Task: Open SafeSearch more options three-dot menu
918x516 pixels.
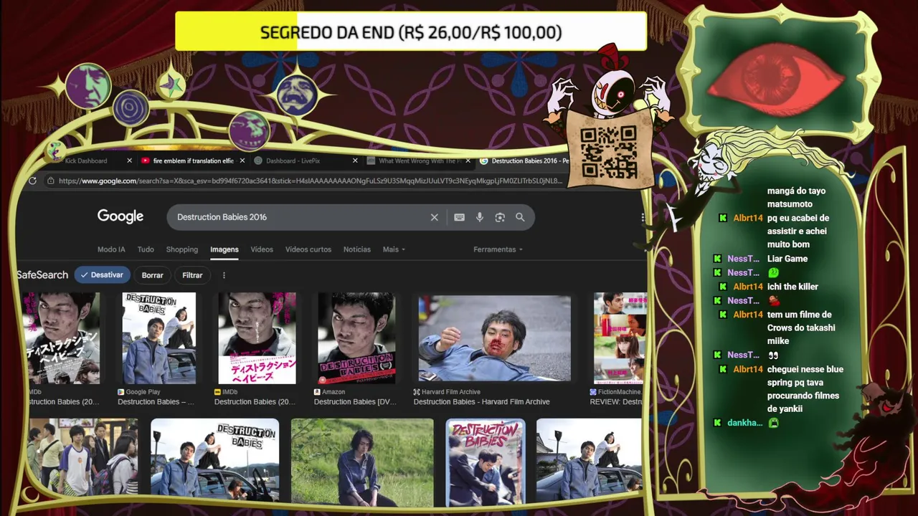Action: point(224,275)
